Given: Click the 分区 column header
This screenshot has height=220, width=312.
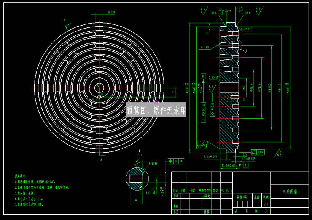Looking at the screenshot, I should coord(193,191).
